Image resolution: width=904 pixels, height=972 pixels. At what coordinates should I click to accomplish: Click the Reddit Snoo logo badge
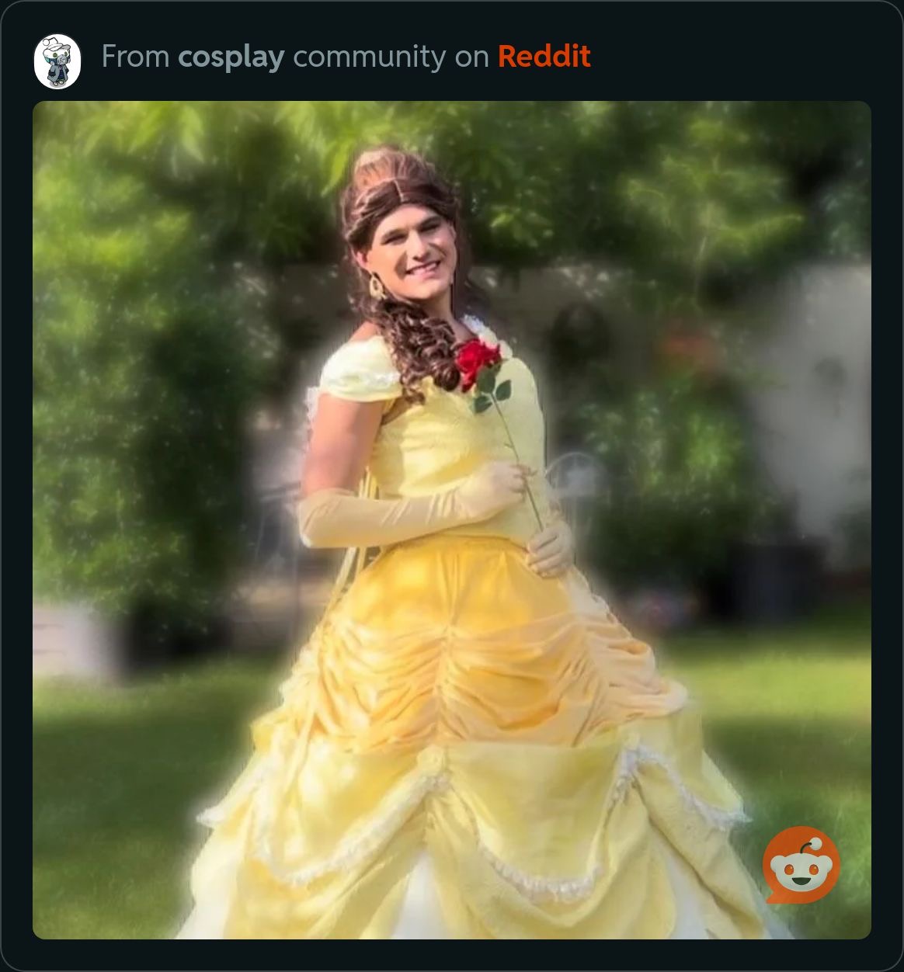[x=801, y=865]
